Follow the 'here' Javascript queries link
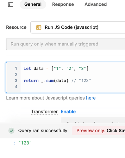Viewport: 125px width, 158px height. tap(91, 98)
